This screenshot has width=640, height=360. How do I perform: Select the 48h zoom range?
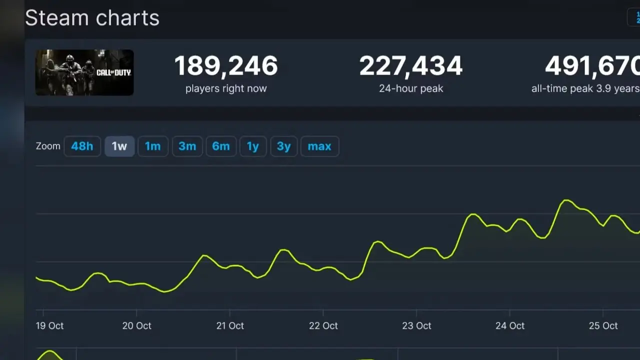pos(82,146)
